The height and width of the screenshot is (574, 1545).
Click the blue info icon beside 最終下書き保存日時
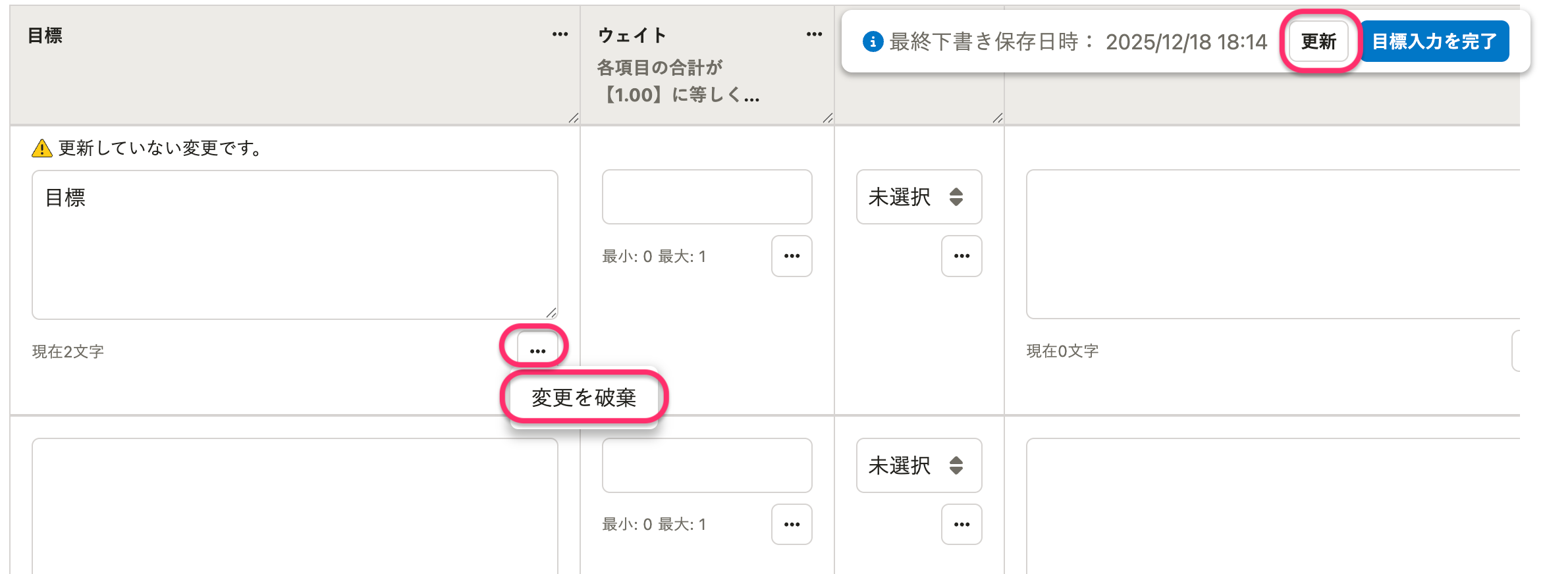coord(873,41)
